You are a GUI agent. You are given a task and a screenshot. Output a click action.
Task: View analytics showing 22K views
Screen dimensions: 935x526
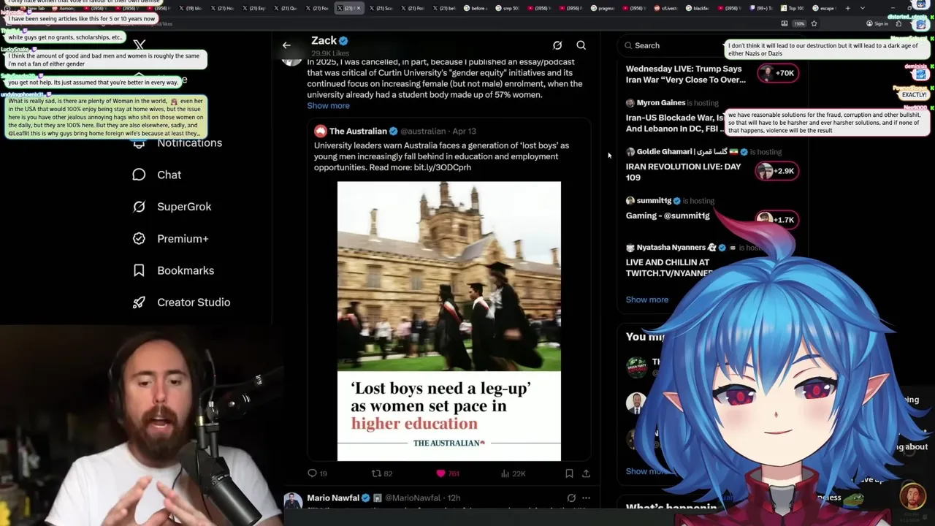click(513, 473)
